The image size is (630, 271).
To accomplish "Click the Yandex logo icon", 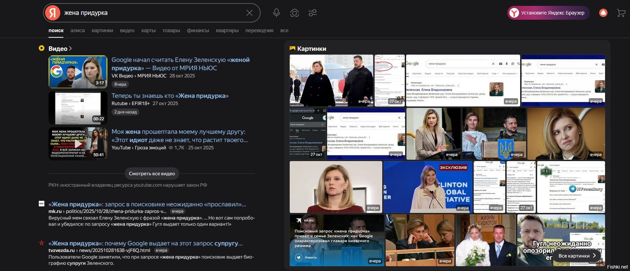I will [x=52, y=13].
